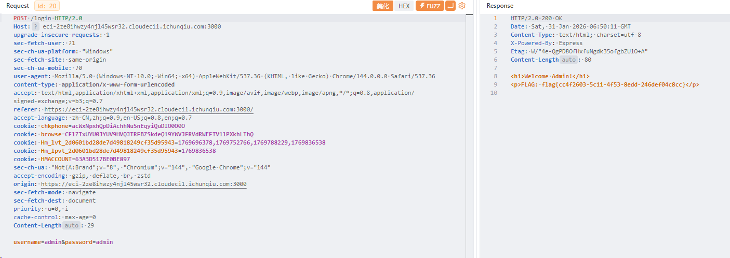The image size is (730, 258).
Task: Toggle the auto tag on response Content-Length
Action: point(569,60)
